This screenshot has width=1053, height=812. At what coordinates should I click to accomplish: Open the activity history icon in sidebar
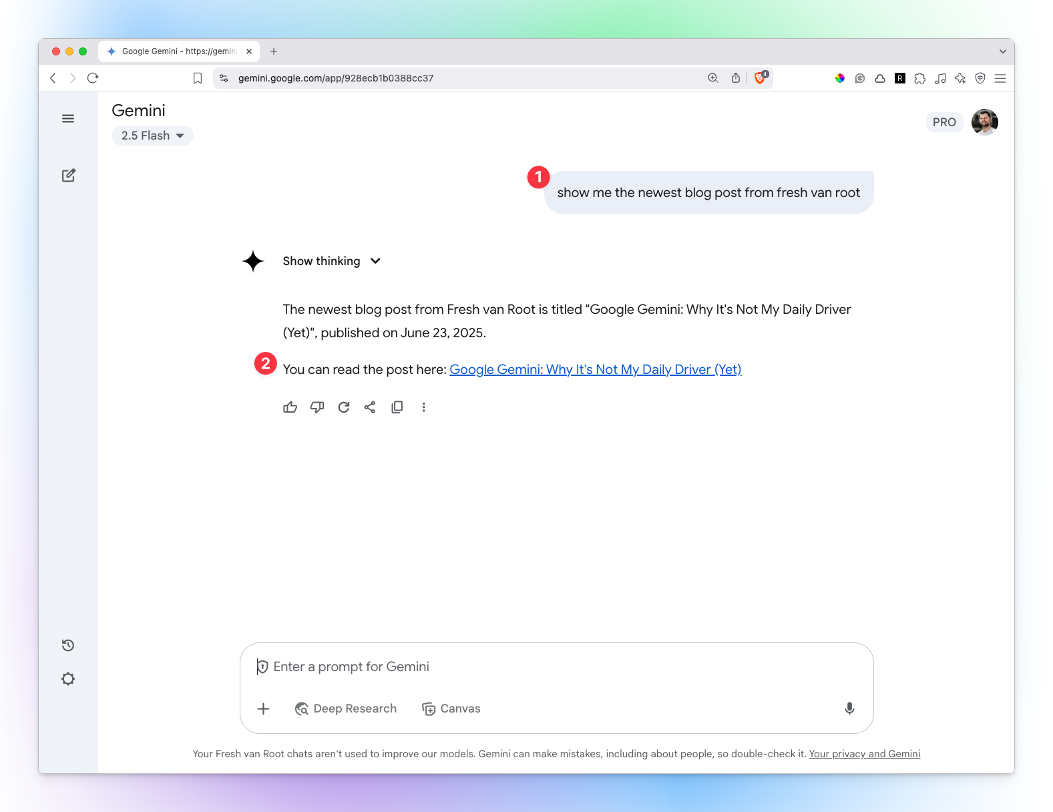(68, 645)
